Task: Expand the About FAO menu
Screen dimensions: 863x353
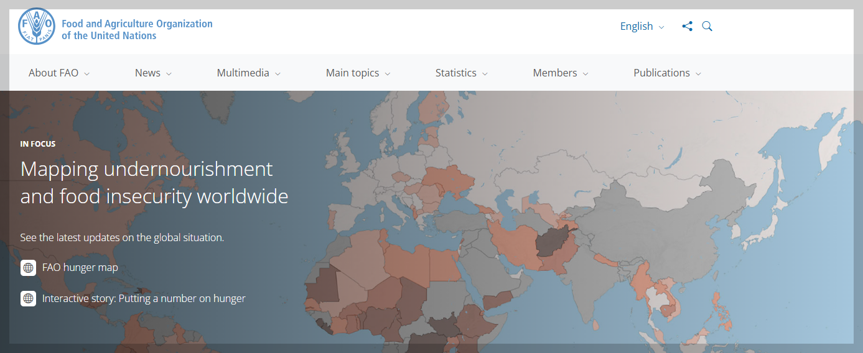Action: pyautogui.click(x=59, y=73)
